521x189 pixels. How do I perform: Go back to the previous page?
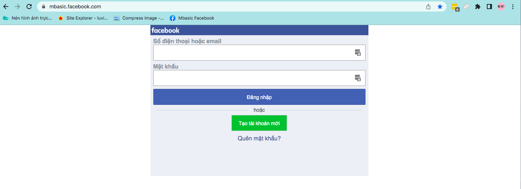[6, 7]
